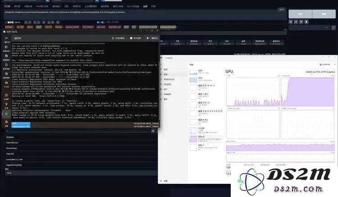Click into the positive prompt text area
Image resolution: width=338 pixels, height=197 pixels.
(145, 15)
